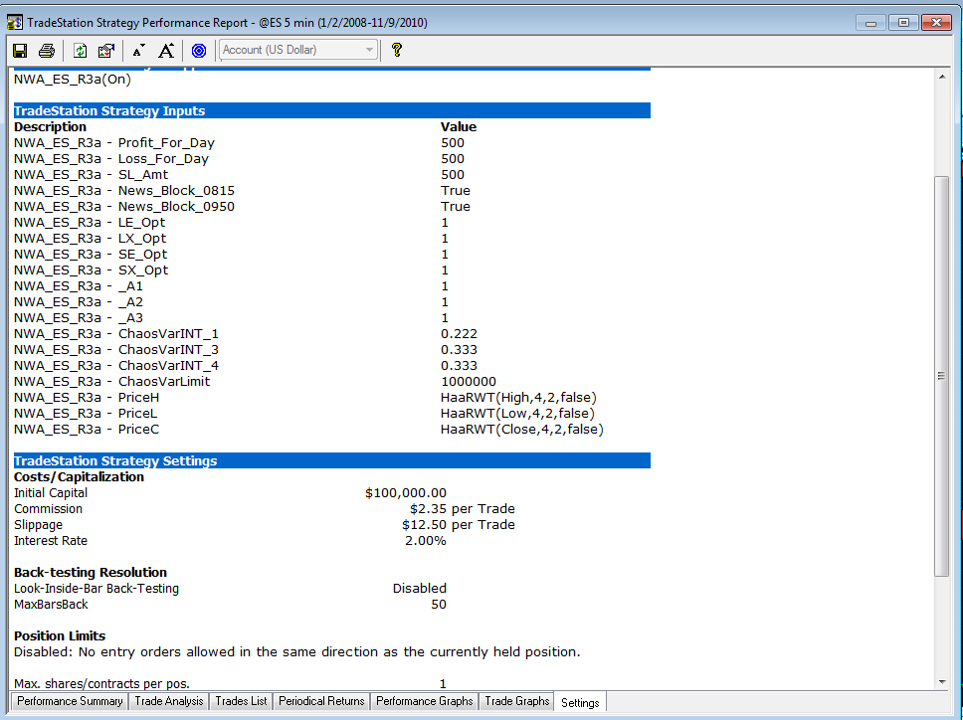Click the Max. shares/contracts per pos. label
This screenshot has width=963, height=720.
coord(101,684)
